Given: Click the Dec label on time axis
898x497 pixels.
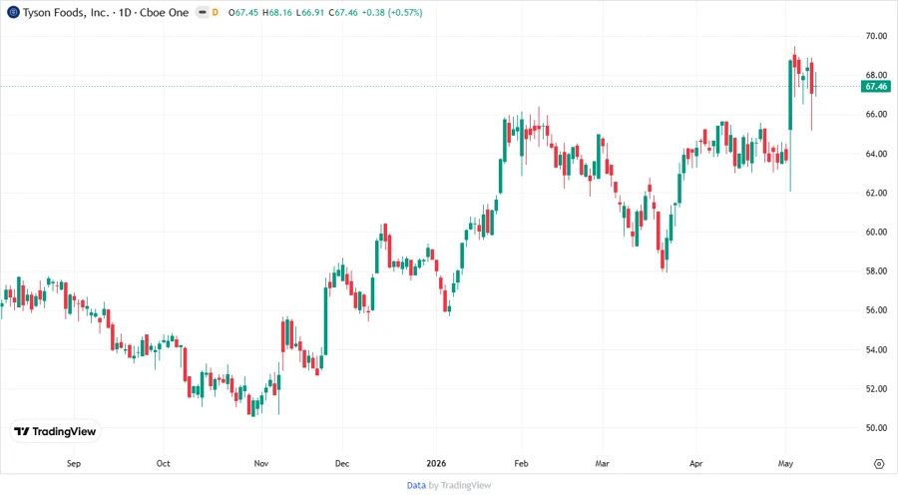Looking at the screenshot, I should tap(342, 463).
